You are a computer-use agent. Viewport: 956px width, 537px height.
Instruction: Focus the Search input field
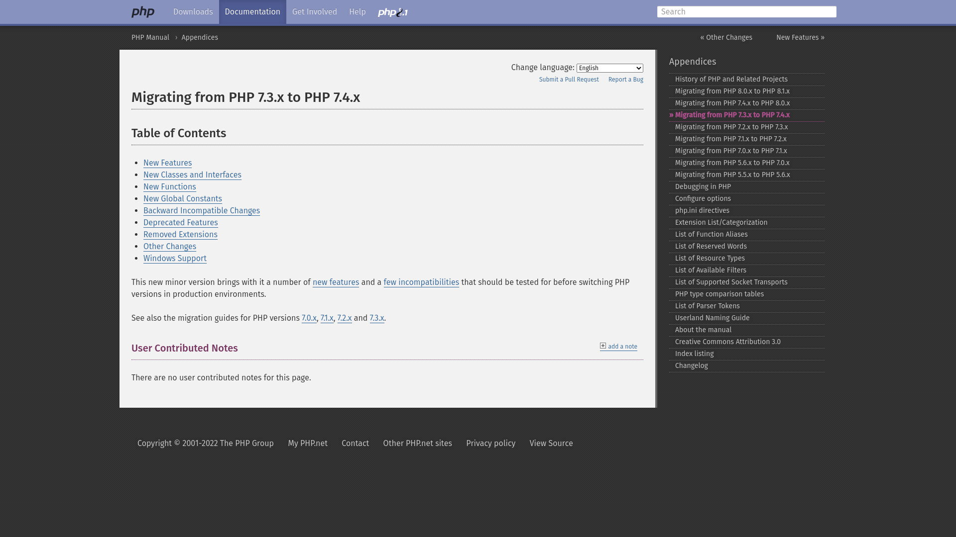[x=746, y=12]
